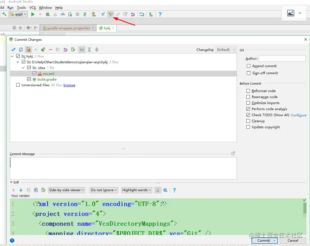Open Highlight words dropdown
The height and width of the screenshot is (246, 310).
[x=137, y=190]
